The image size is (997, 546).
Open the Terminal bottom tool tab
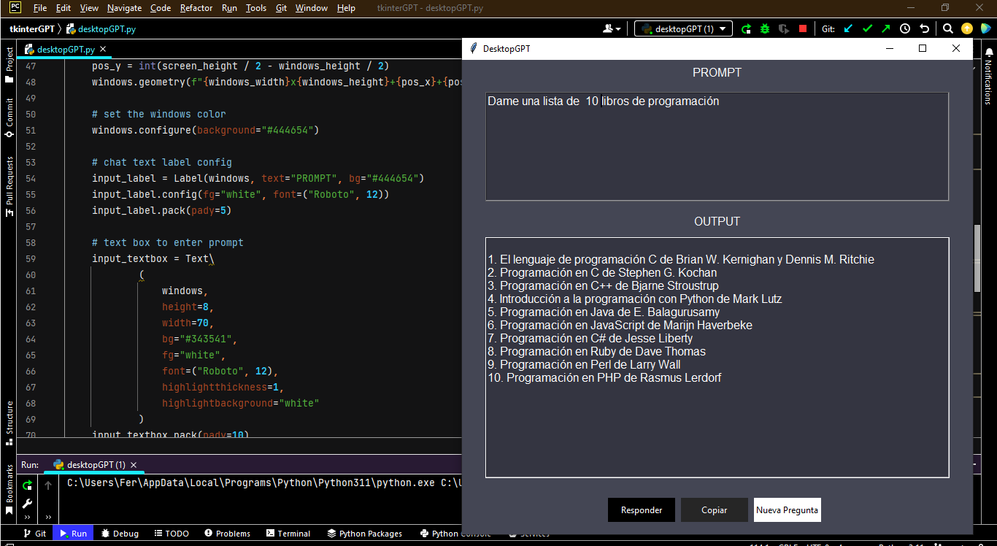tap(288, 534)
